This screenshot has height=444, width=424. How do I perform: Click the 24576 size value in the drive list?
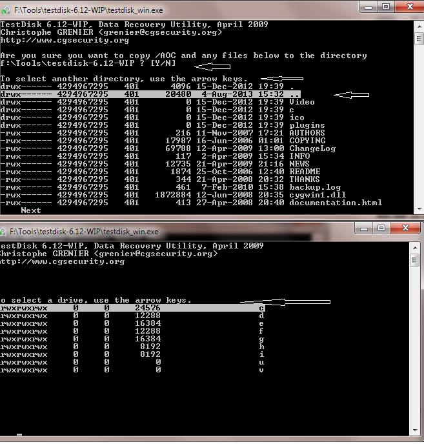click(148, 308)
